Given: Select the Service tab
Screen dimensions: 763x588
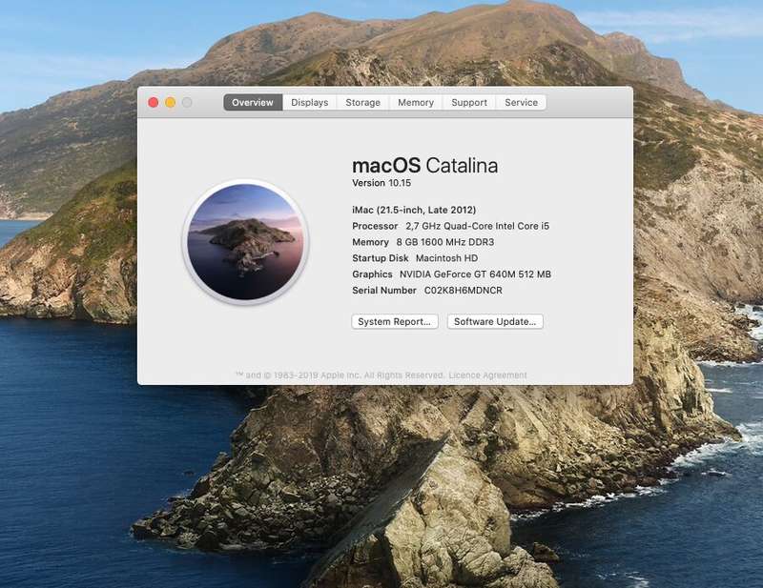Looking at the screenshot, I should [x=521, y=103].
